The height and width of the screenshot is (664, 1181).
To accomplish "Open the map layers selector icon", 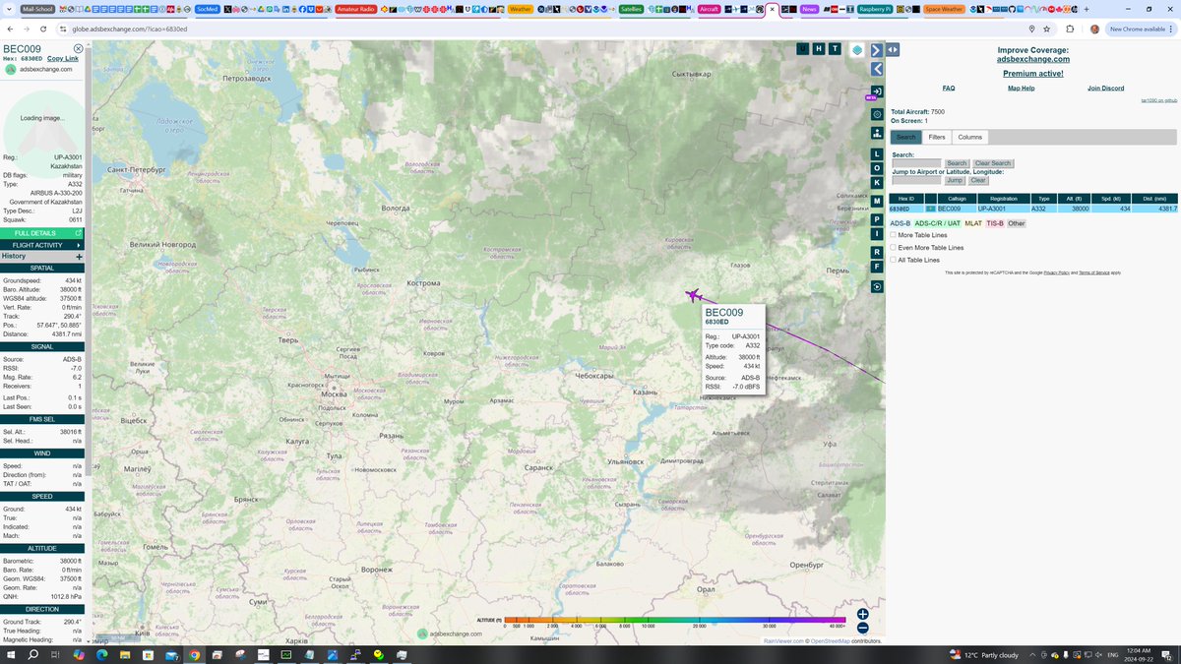I will click(858, 49).
